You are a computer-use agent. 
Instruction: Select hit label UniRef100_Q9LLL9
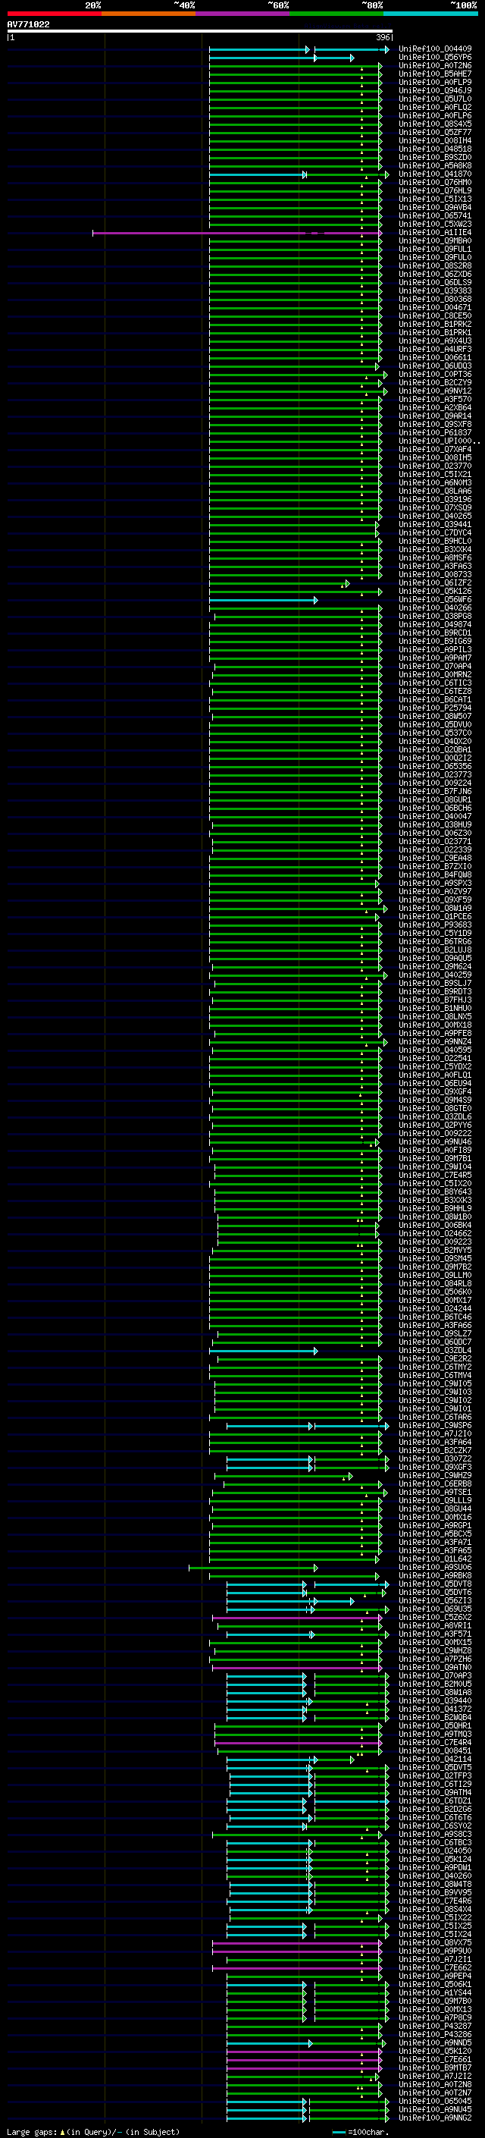pyautogui.click(x=435, y=1501)
